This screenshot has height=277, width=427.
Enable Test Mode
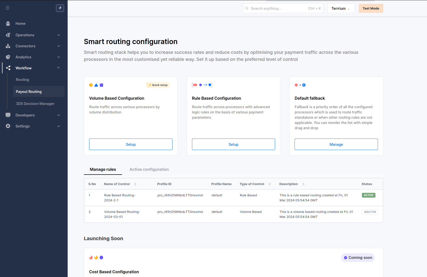[x=371, y=8]
